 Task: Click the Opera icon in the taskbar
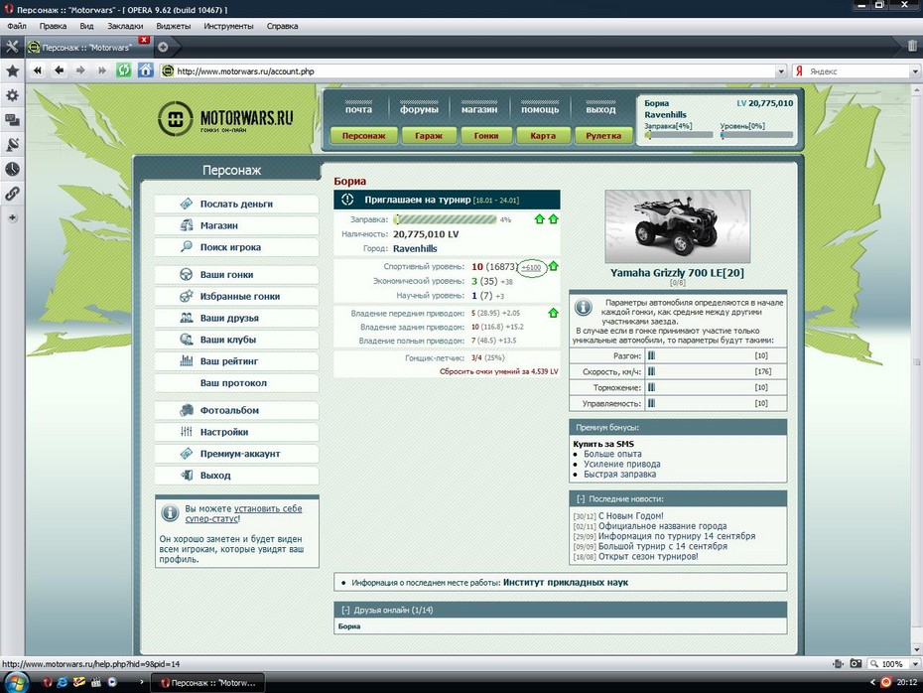click(x=48, y=682)
